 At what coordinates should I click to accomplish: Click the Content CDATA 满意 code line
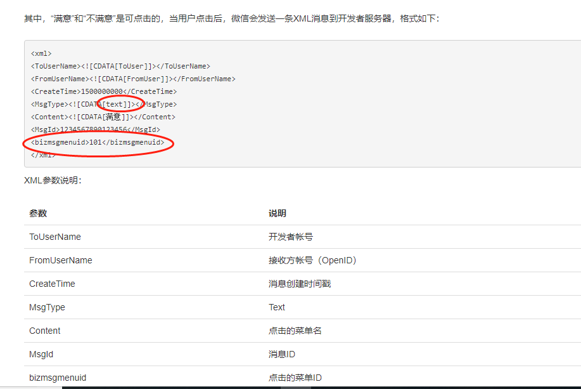(103, 117)
